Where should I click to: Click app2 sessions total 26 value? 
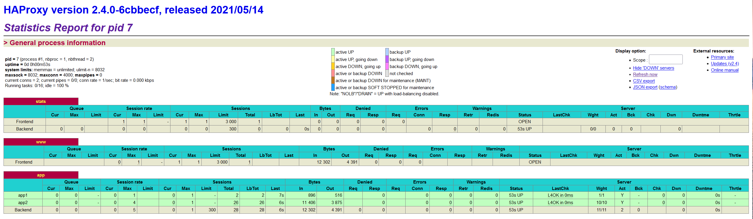(236, 203)
